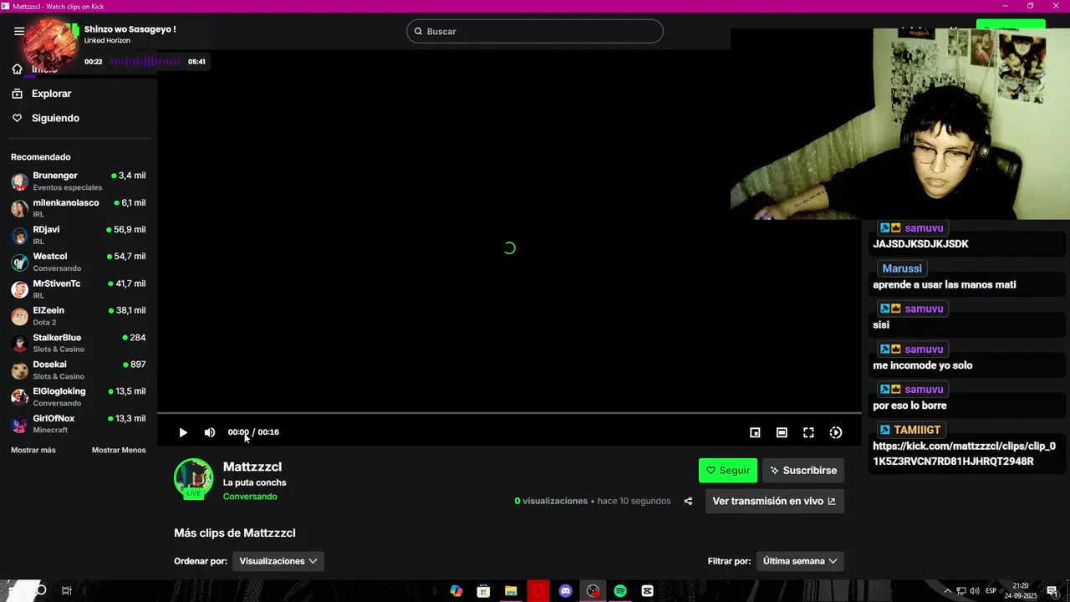The width and height of the screenshot is (1070, 602).
Task: Mute the clip volume
Action: [x=210, y=432]
